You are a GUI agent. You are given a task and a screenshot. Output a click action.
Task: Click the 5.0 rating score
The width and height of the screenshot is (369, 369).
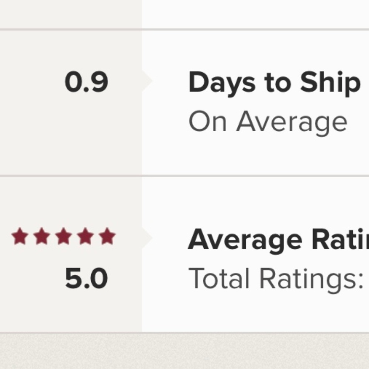(86, 278)
